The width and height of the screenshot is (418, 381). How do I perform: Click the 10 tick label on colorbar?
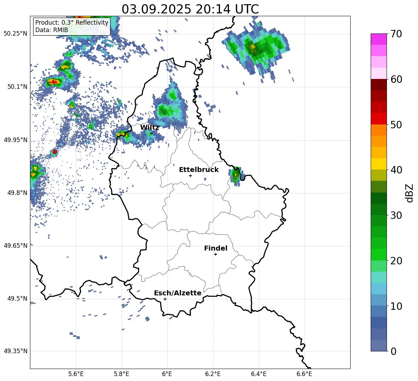(396, 306)
